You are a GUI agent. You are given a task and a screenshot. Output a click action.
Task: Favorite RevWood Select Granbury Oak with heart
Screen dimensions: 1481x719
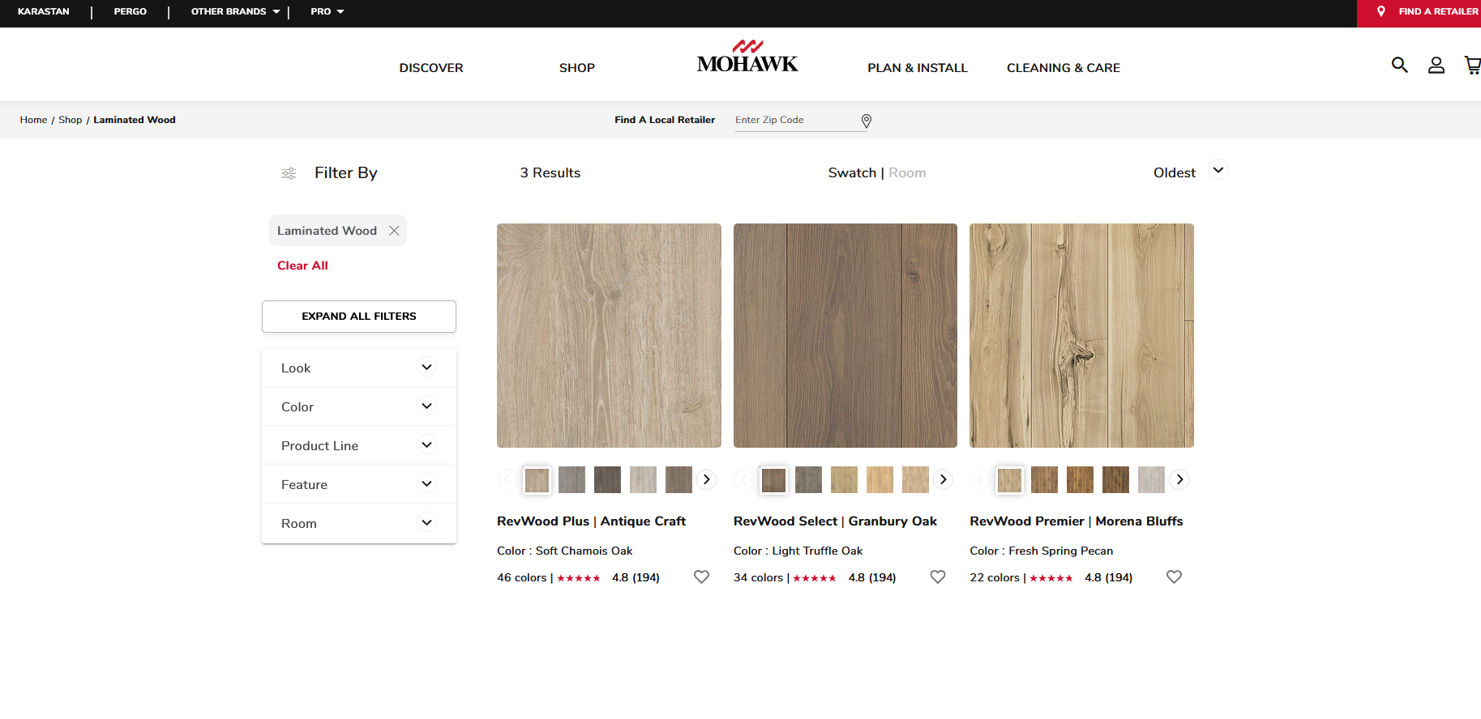coord(938,576)
